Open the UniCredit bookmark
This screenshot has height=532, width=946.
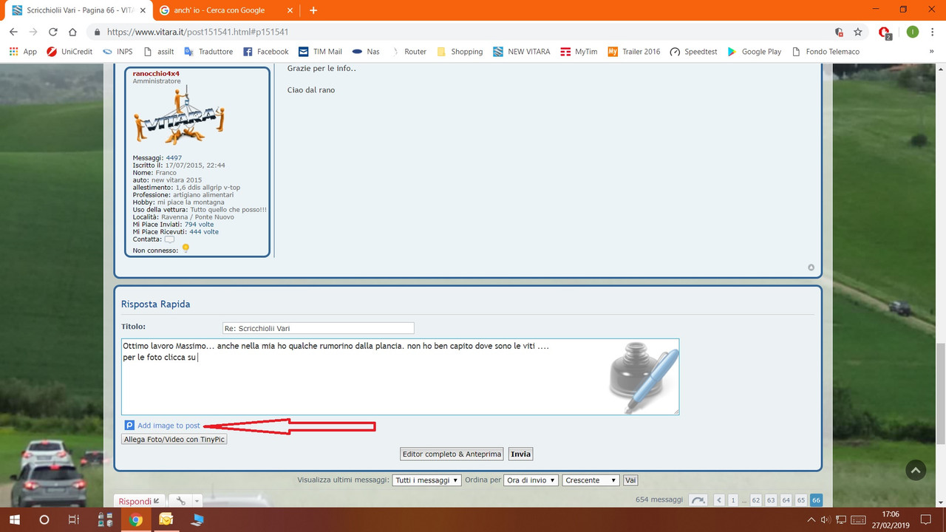69,52
